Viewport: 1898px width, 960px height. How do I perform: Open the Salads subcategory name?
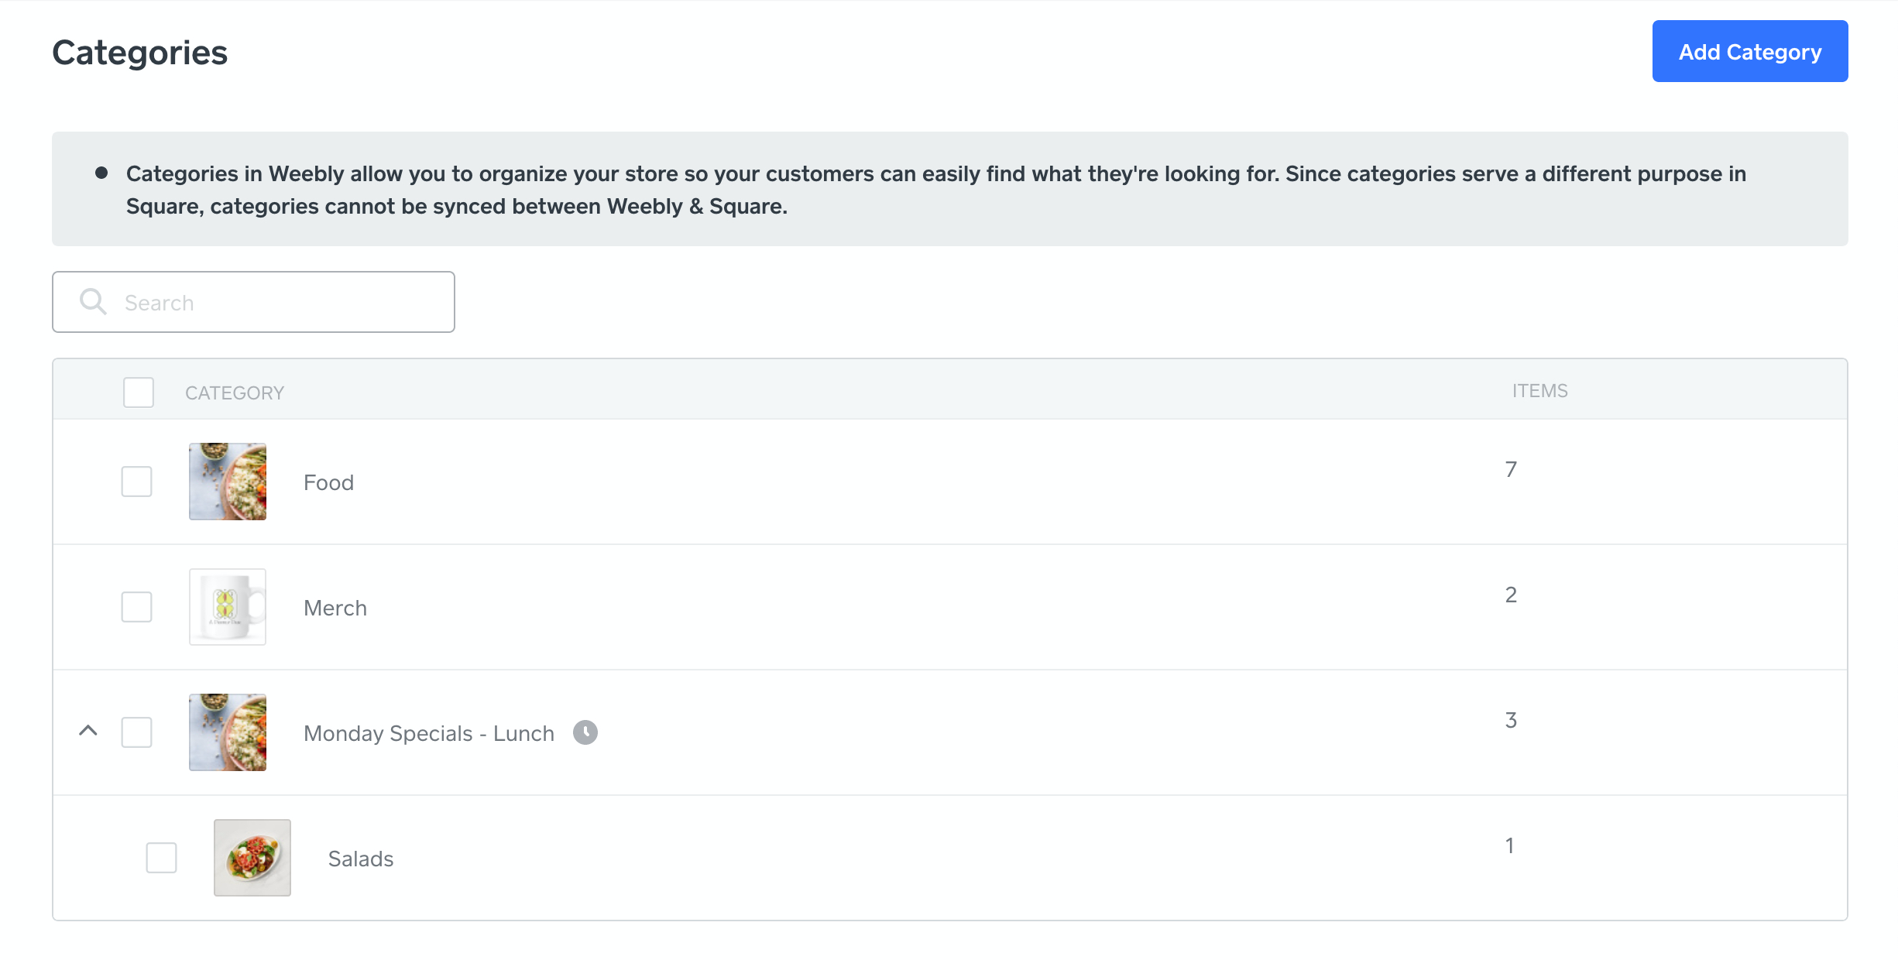(x=361, y=859)
